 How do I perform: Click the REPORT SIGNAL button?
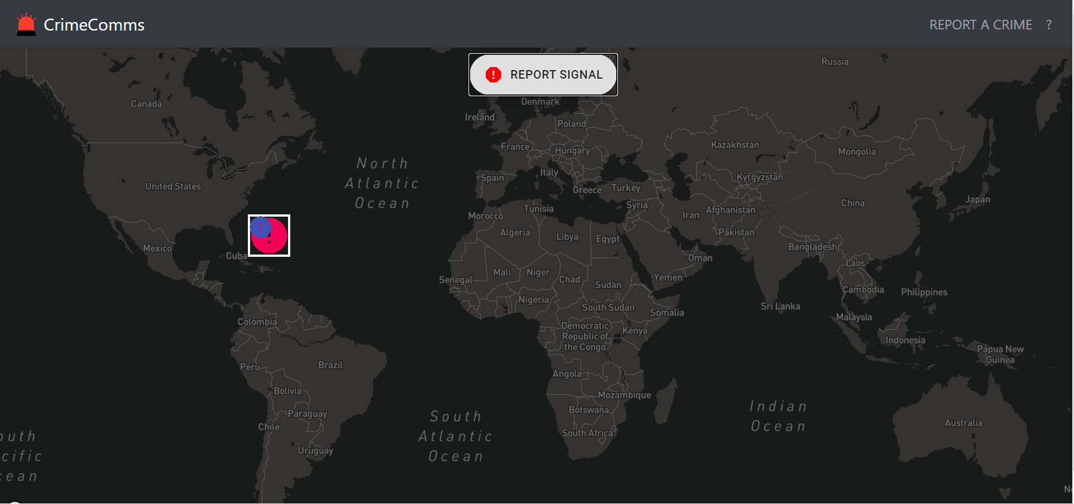click(543, 75)
